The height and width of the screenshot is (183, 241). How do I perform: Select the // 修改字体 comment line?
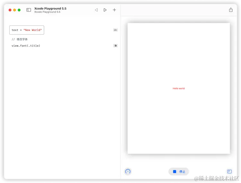20,39
